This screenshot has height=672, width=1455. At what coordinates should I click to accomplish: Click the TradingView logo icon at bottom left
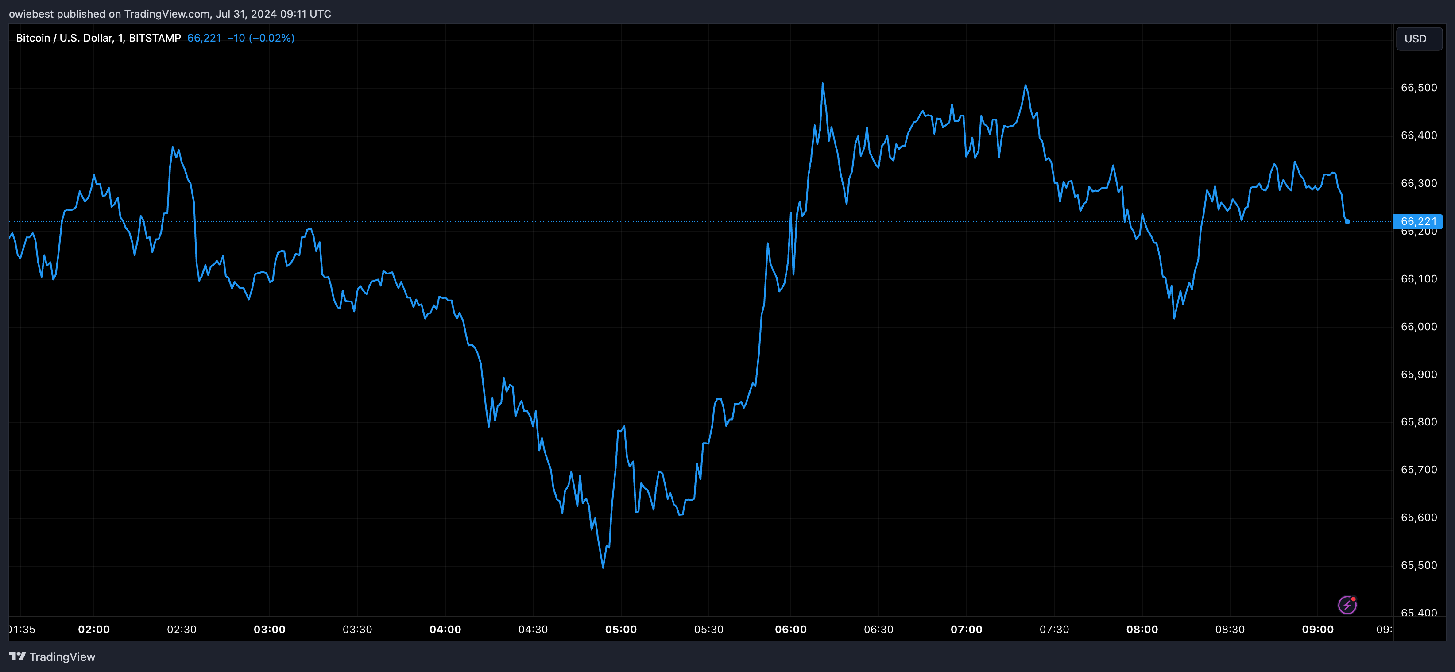(17, 656)
